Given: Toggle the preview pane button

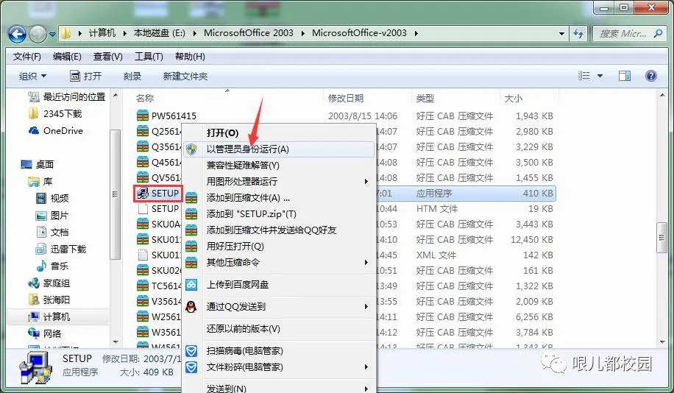Looking at the screenshot, I should (x=625, y=76).
